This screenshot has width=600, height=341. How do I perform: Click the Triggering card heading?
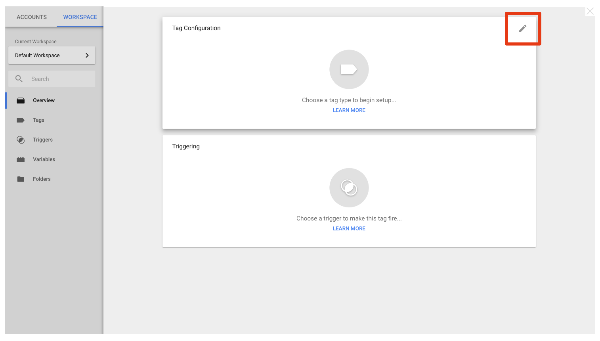(186, 146)
